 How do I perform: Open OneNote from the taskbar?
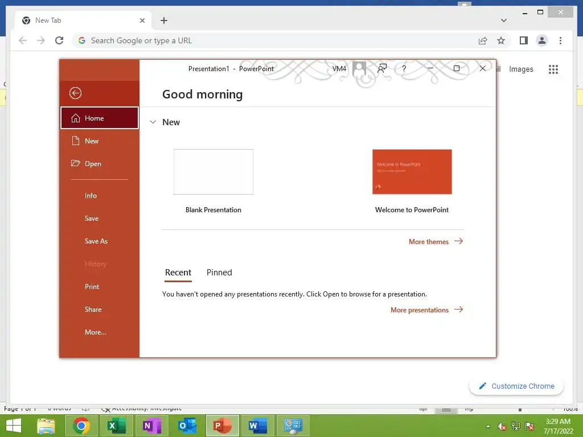point(151,426)
